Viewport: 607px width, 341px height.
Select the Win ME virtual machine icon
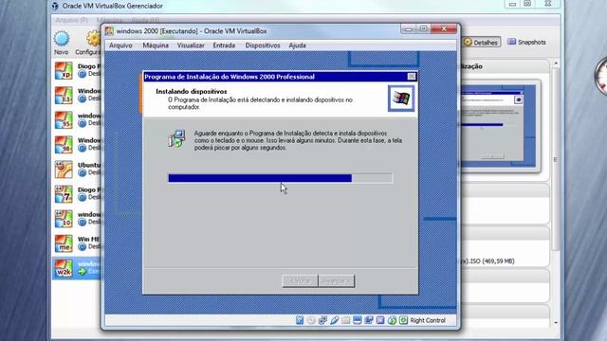click(x=64, y=243)
